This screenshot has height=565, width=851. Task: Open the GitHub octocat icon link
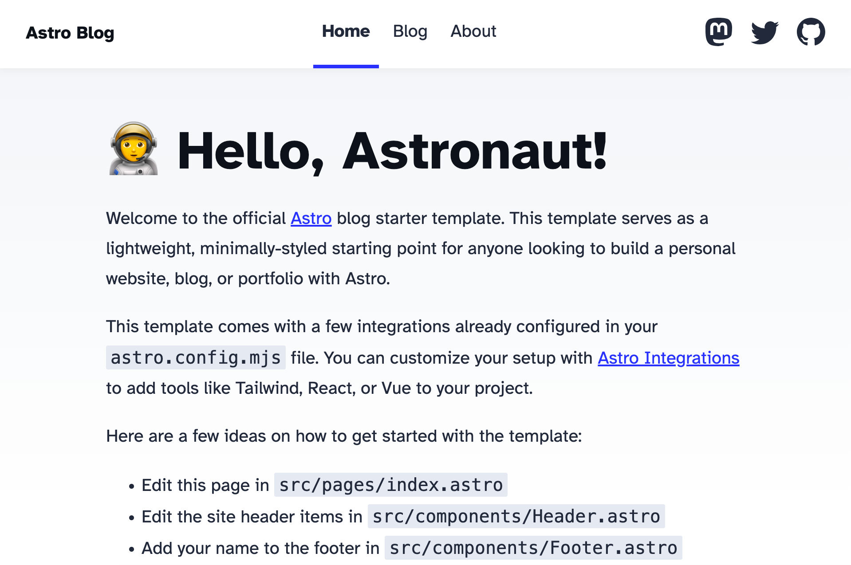(811, 32)
